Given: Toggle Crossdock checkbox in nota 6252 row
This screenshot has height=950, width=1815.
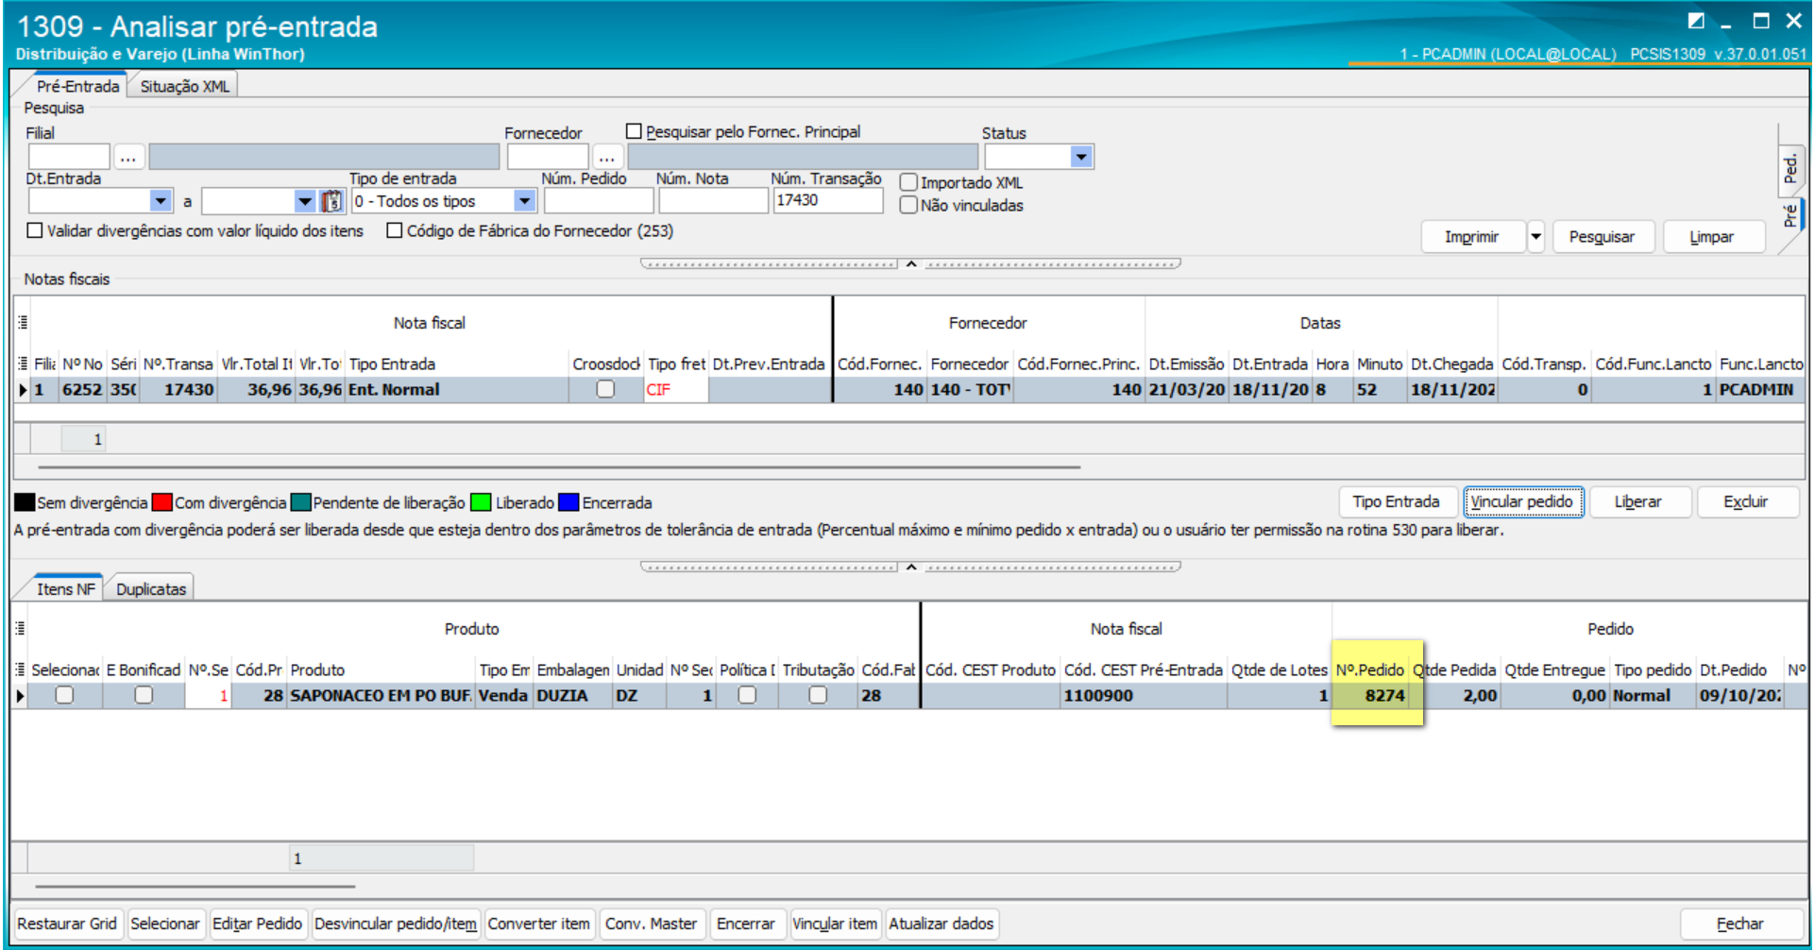Looking at the screenshot, I should coord(605,389).
